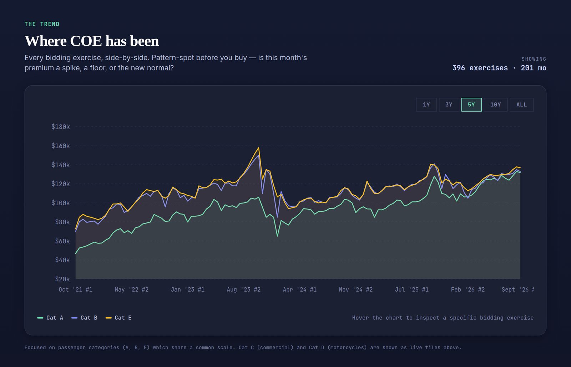Viewport: 571px width, 367px height.
Task: Click the $20k y-axis label
Action: (62, 279)
